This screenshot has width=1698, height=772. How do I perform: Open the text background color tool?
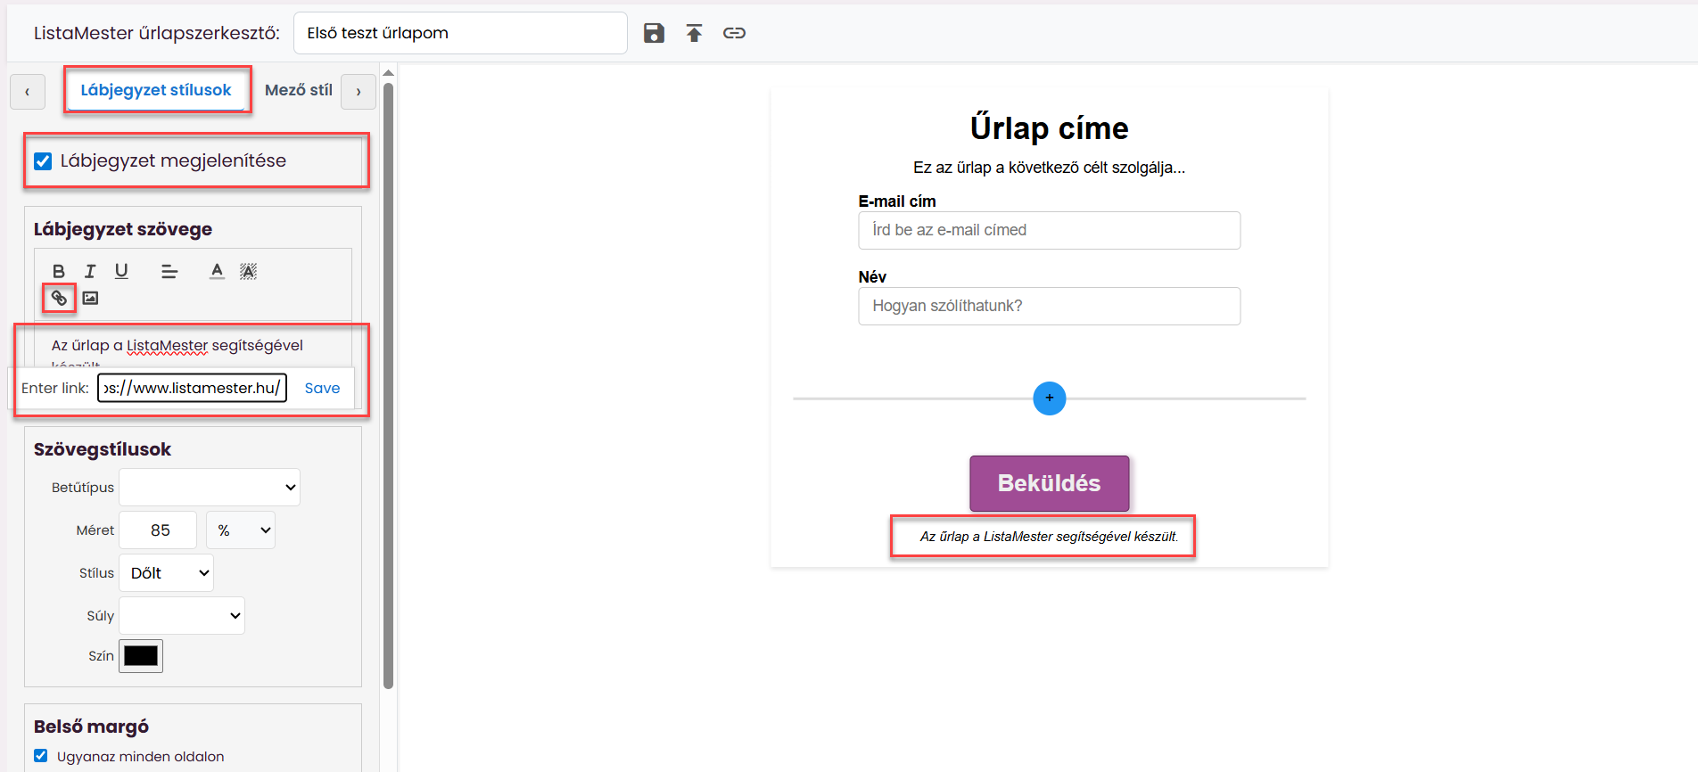click(248, 271)
